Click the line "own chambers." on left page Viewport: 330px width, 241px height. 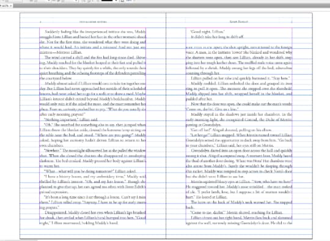(x=51, y=146)
